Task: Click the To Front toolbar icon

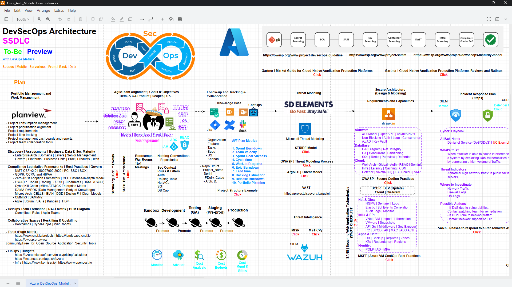Action: pyautogui.click(x=93, y=19)
